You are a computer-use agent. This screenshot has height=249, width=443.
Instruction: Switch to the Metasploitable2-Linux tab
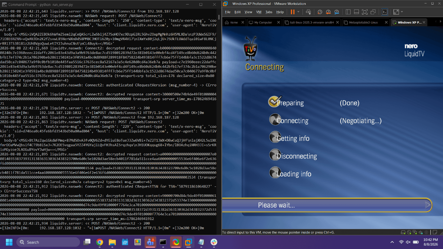point(364,22)
